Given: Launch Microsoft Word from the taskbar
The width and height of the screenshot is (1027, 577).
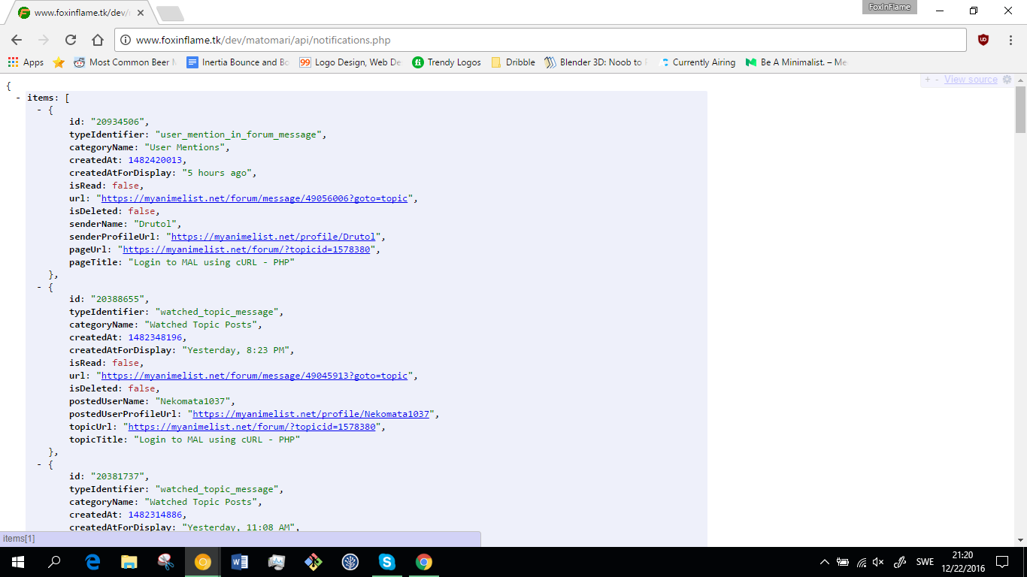Looking at the screenshot, I should [240, 562].
